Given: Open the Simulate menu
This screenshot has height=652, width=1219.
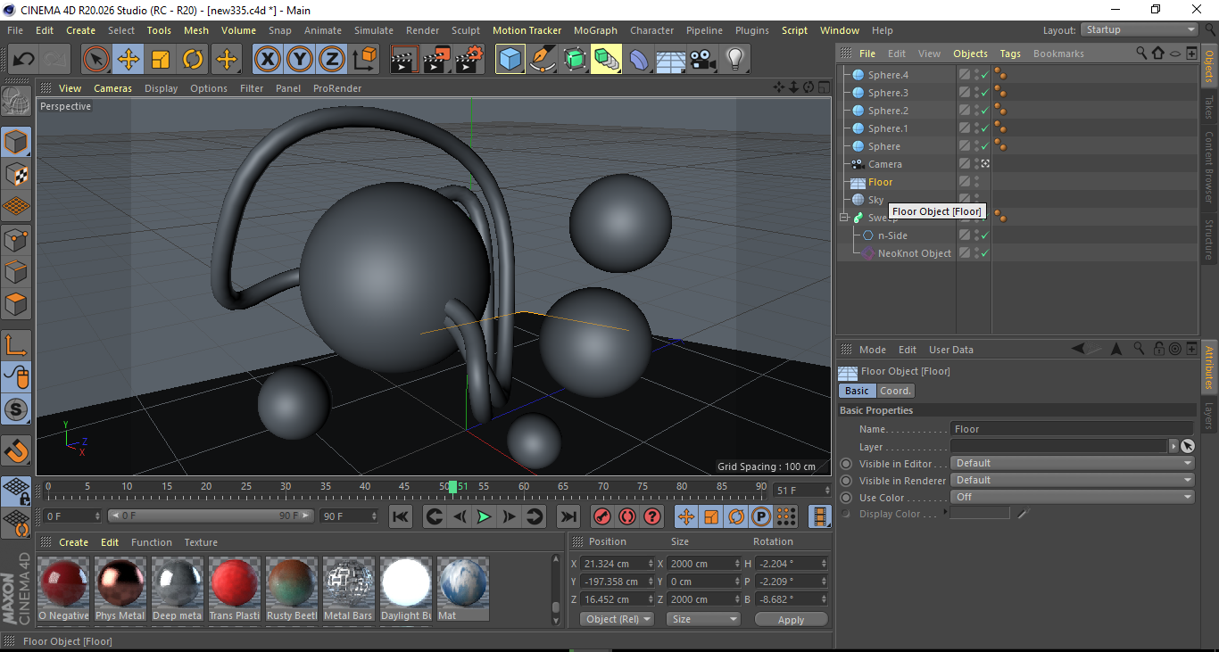Looking at the screenshot, I should [373, 30].
